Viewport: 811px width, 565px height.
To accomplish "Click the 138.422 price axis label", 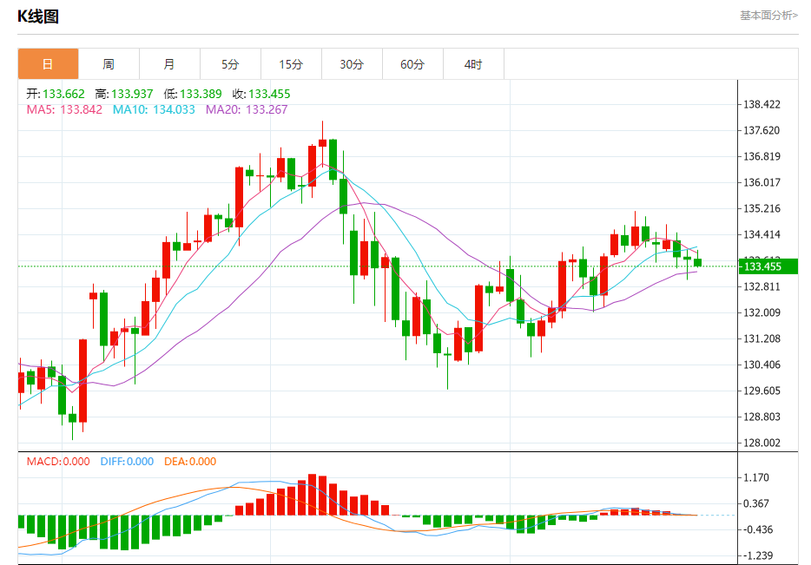I will point(762,105).
